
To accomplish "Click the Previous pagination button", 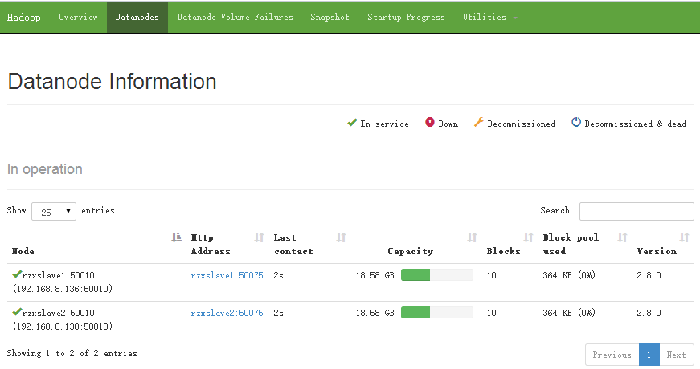I will pos(612,355).
